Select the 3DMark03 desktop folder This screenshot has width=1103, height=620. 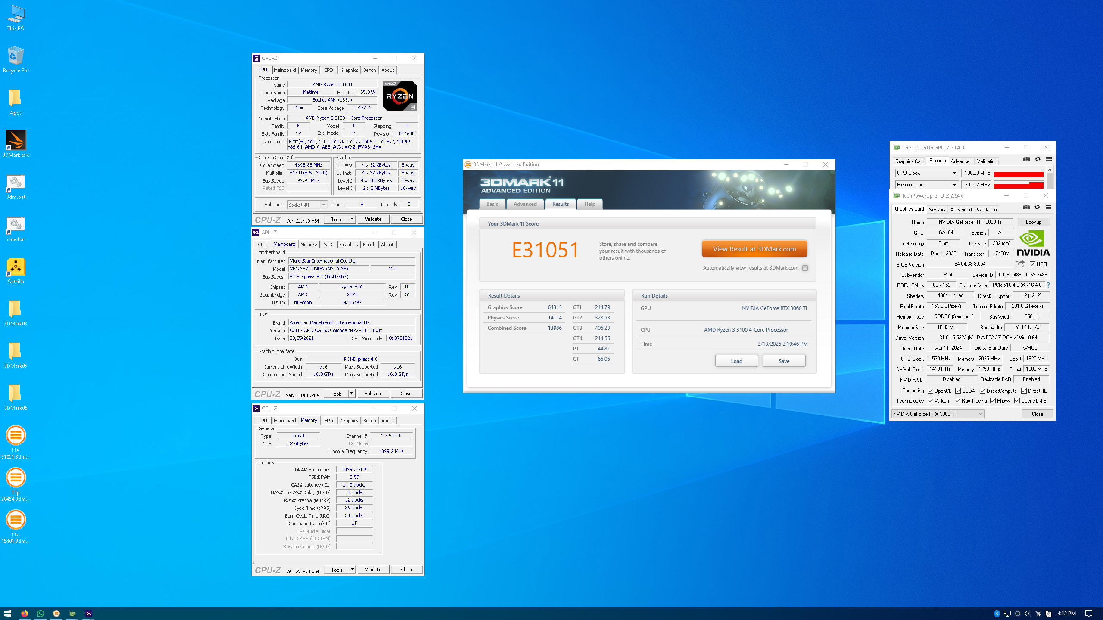tap(16, 313)
